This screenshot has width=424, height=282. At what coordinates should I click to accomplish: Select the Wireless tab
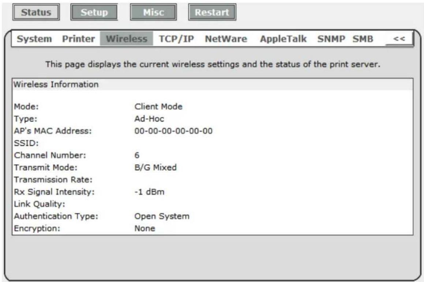(x=127, y=39)
